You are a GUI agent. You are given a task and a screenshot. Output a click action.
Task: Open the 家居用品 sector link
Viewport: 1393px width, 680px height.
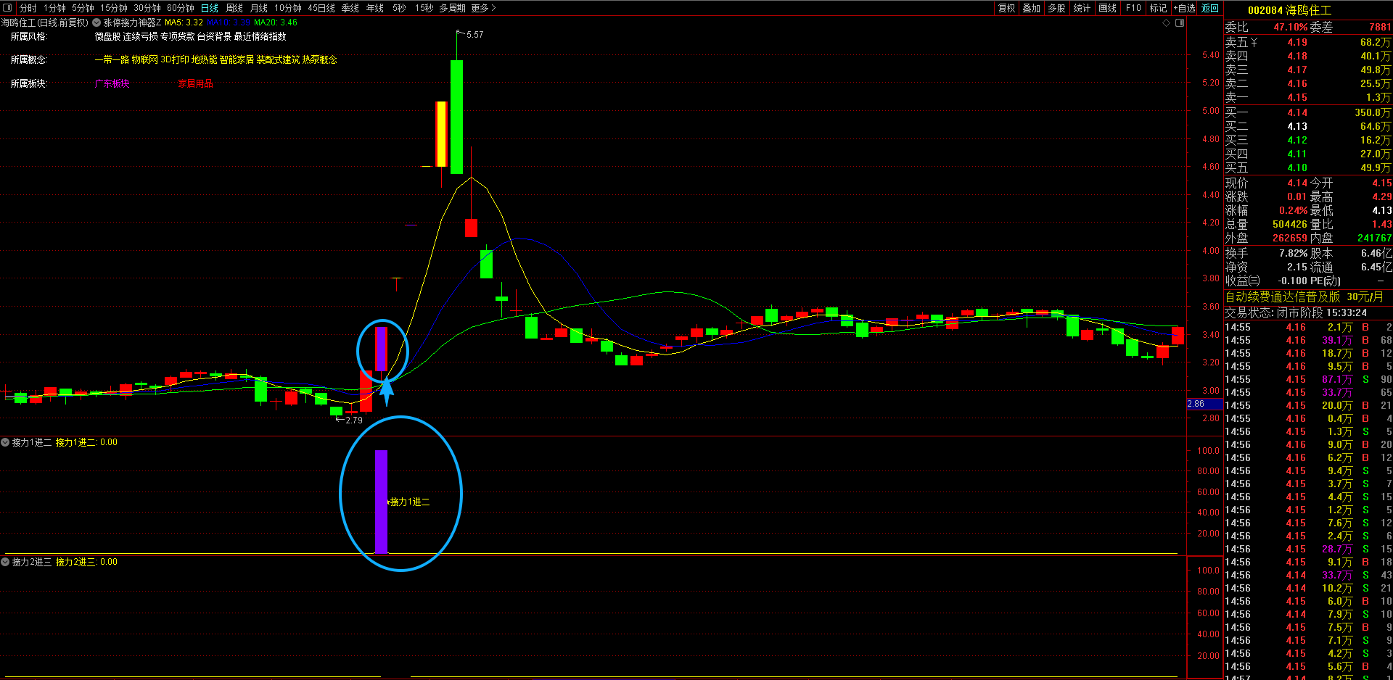pos(196,84)
